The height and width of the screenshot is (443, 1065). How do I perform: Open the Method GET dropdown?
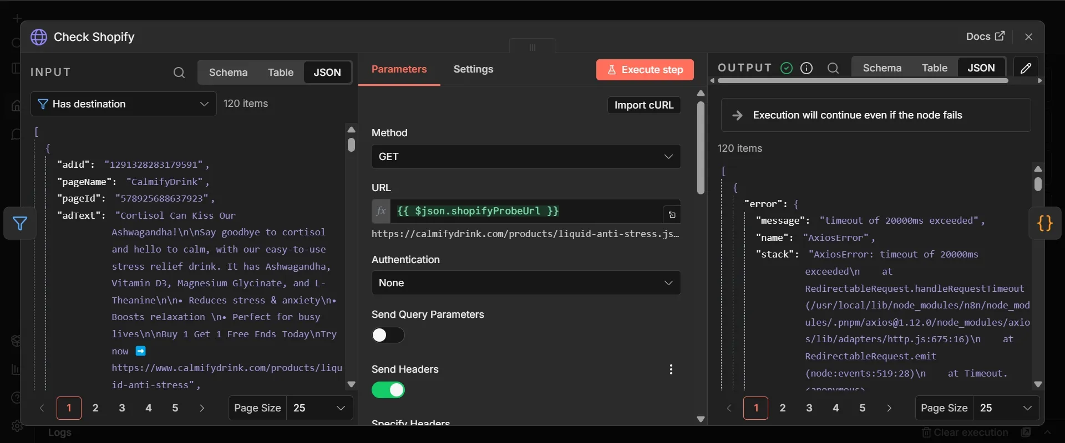[x=526, y=157]
